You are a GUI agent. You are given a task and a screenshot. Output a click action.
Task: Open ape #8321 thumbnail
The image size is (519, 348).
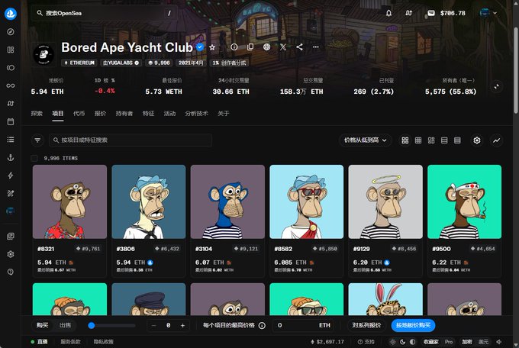point(70,201)
